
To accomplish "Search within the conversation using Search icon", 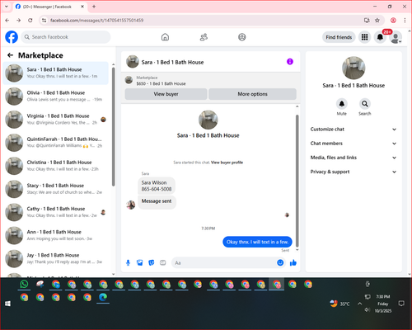I will click(x=365, y=104).
